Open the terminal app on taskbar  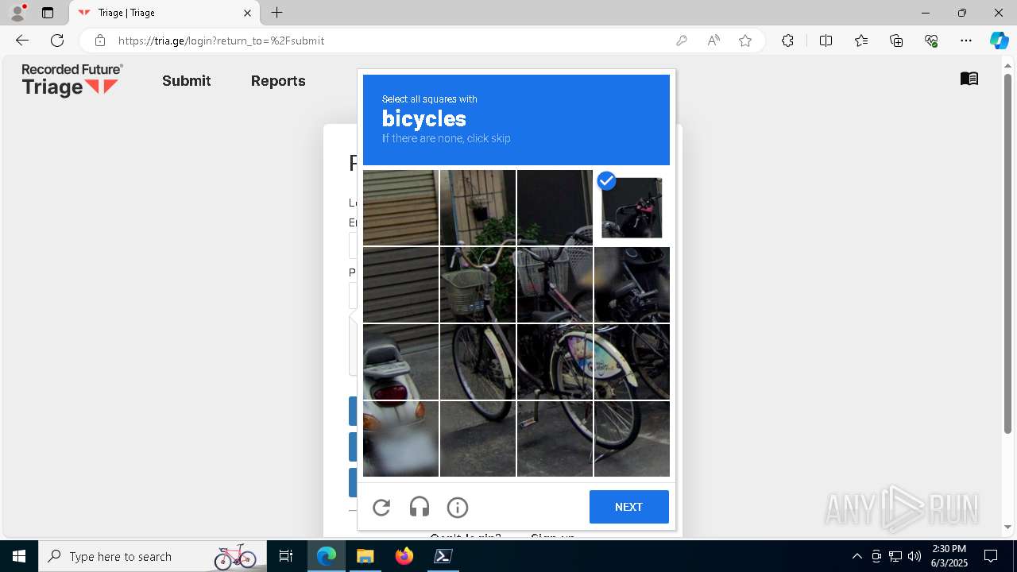pos(443,556)
